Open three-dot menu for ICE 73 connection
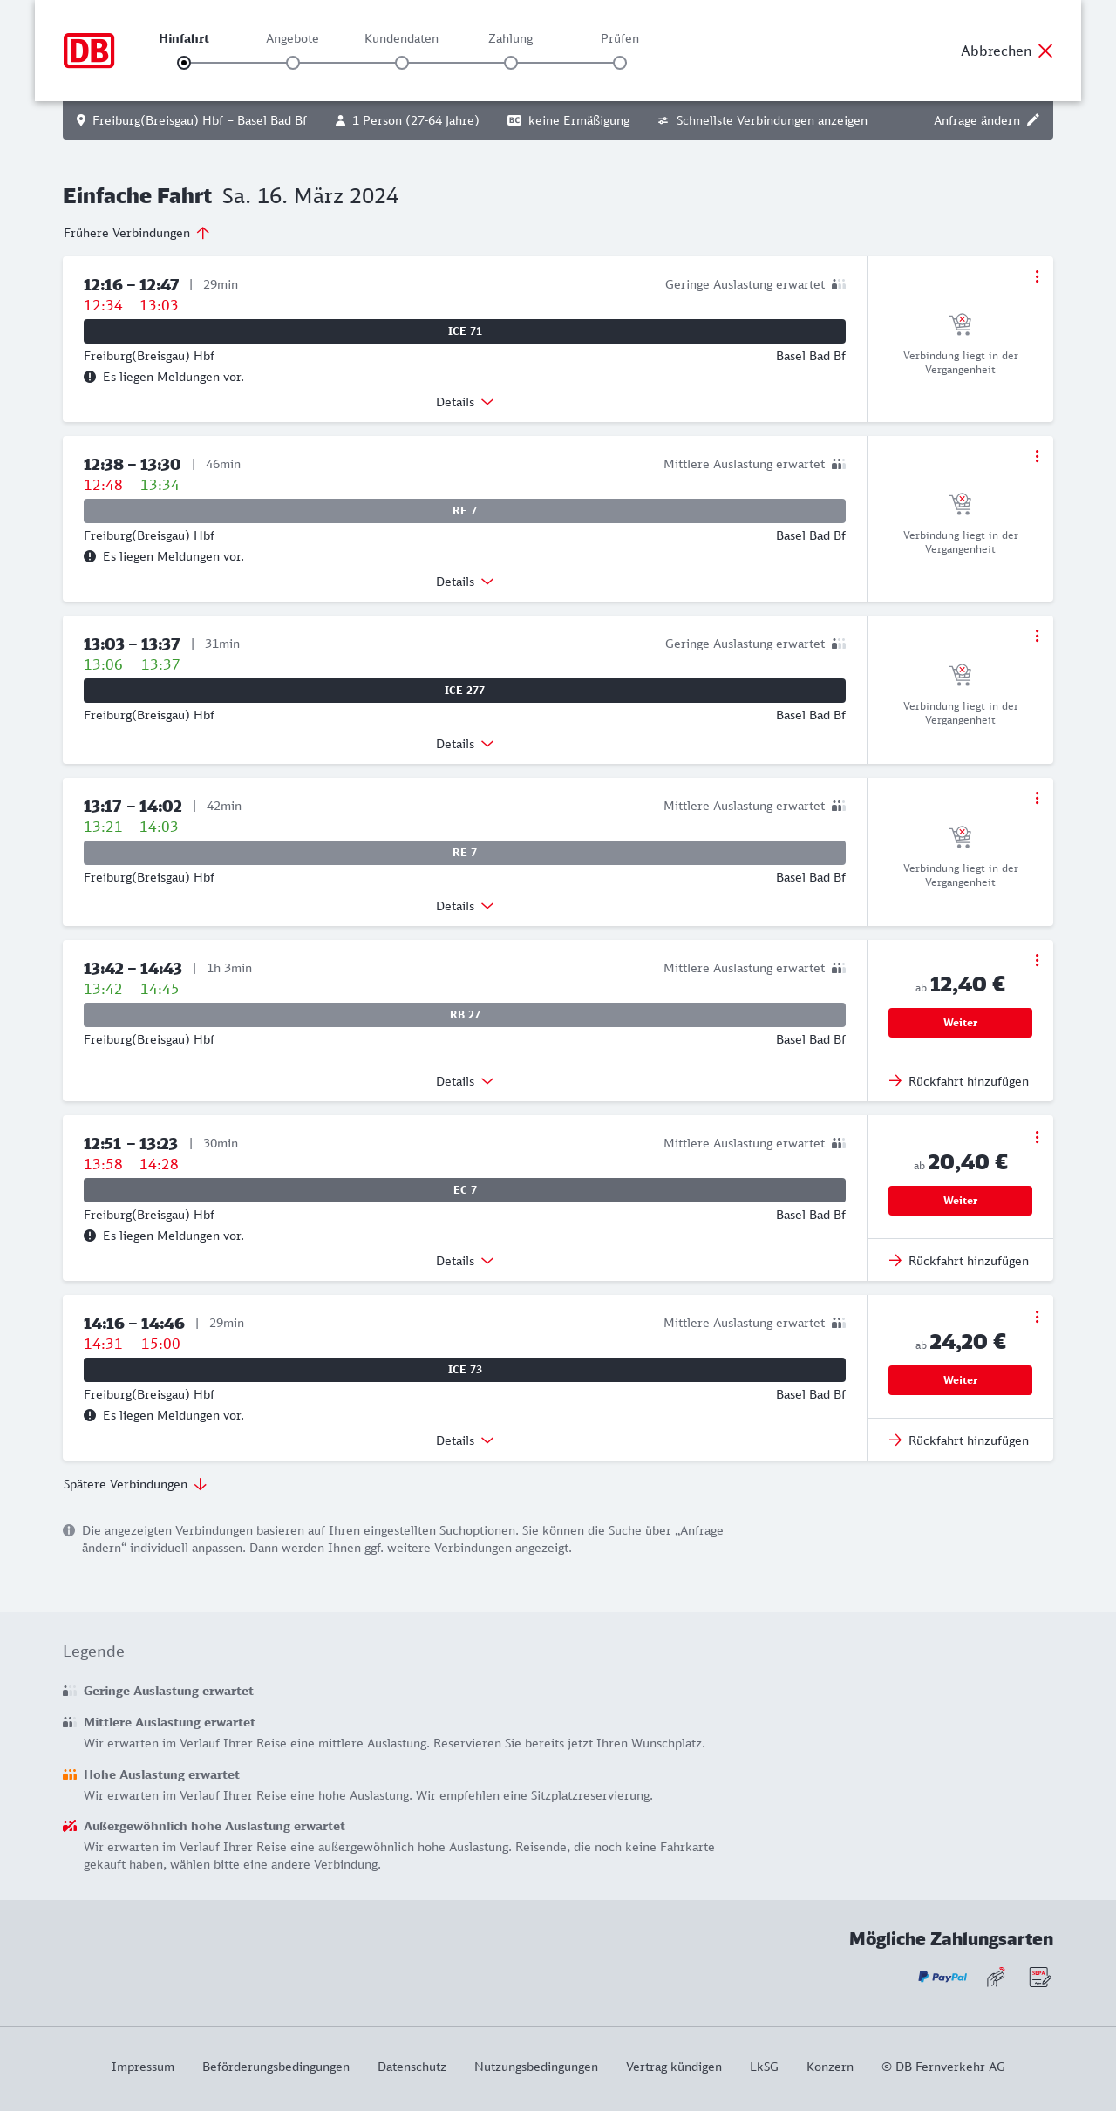The image size is (1116, 2111). pyautogui.click(x=1037, y=1317)
